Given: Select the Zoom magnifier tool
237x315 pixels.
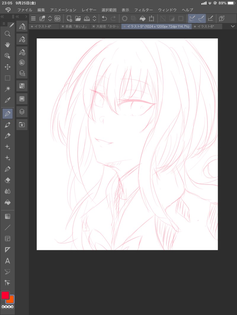Looking at the screenshot, I should tap(7, 34).
